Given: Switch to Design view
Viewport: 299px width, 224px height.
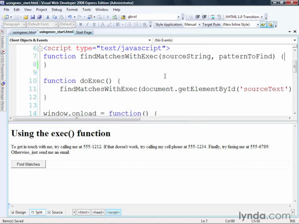Looking at the screenshot, I should (18, 212).
